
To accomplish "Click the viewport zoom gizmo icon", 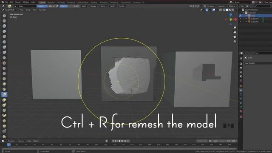I will pyautogui.click(x=235, y=28).
